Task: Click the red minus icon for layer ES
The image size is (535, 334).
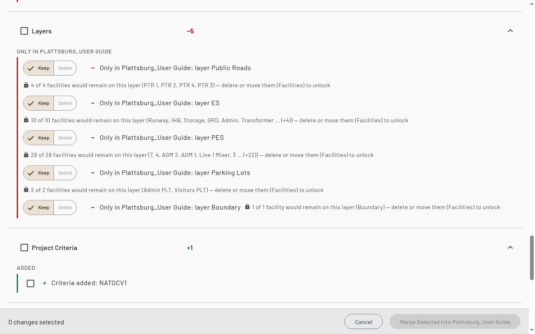Action: [93, 103]
